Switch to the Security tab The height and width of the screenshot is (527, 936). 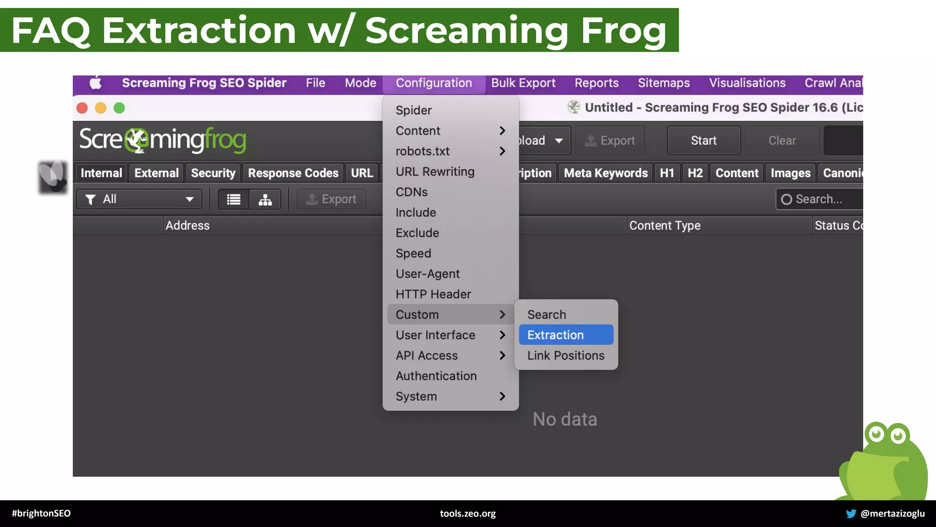pyautogui.click(x=213, y=173)
